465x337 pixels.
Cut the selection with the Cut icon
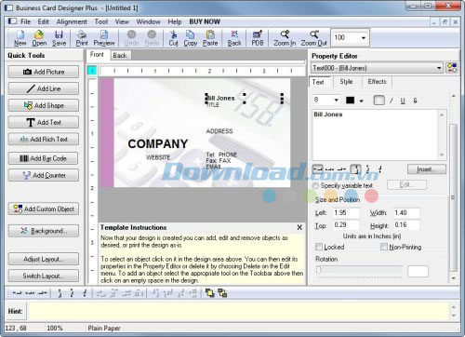point(173,38)
